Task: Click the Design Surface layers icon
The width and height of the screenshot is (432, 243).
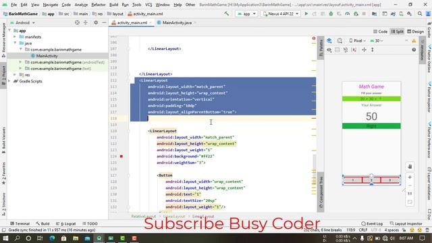Action: coord(329,40)
